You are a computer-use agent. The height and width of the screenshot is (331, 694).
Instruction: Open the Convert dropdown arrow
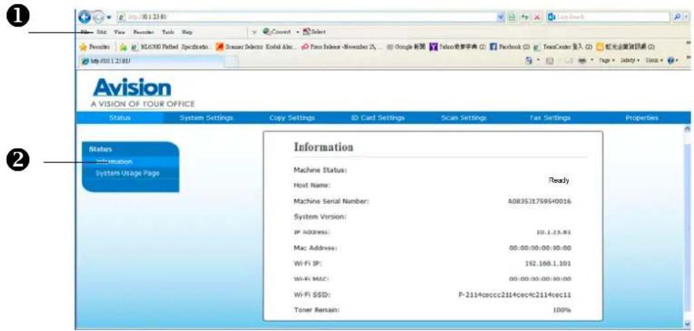298,32
